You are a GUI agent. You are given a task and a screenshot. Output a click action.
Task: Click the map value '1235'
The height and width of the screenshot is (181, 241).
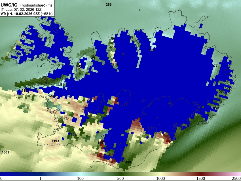tap(52, 96)
